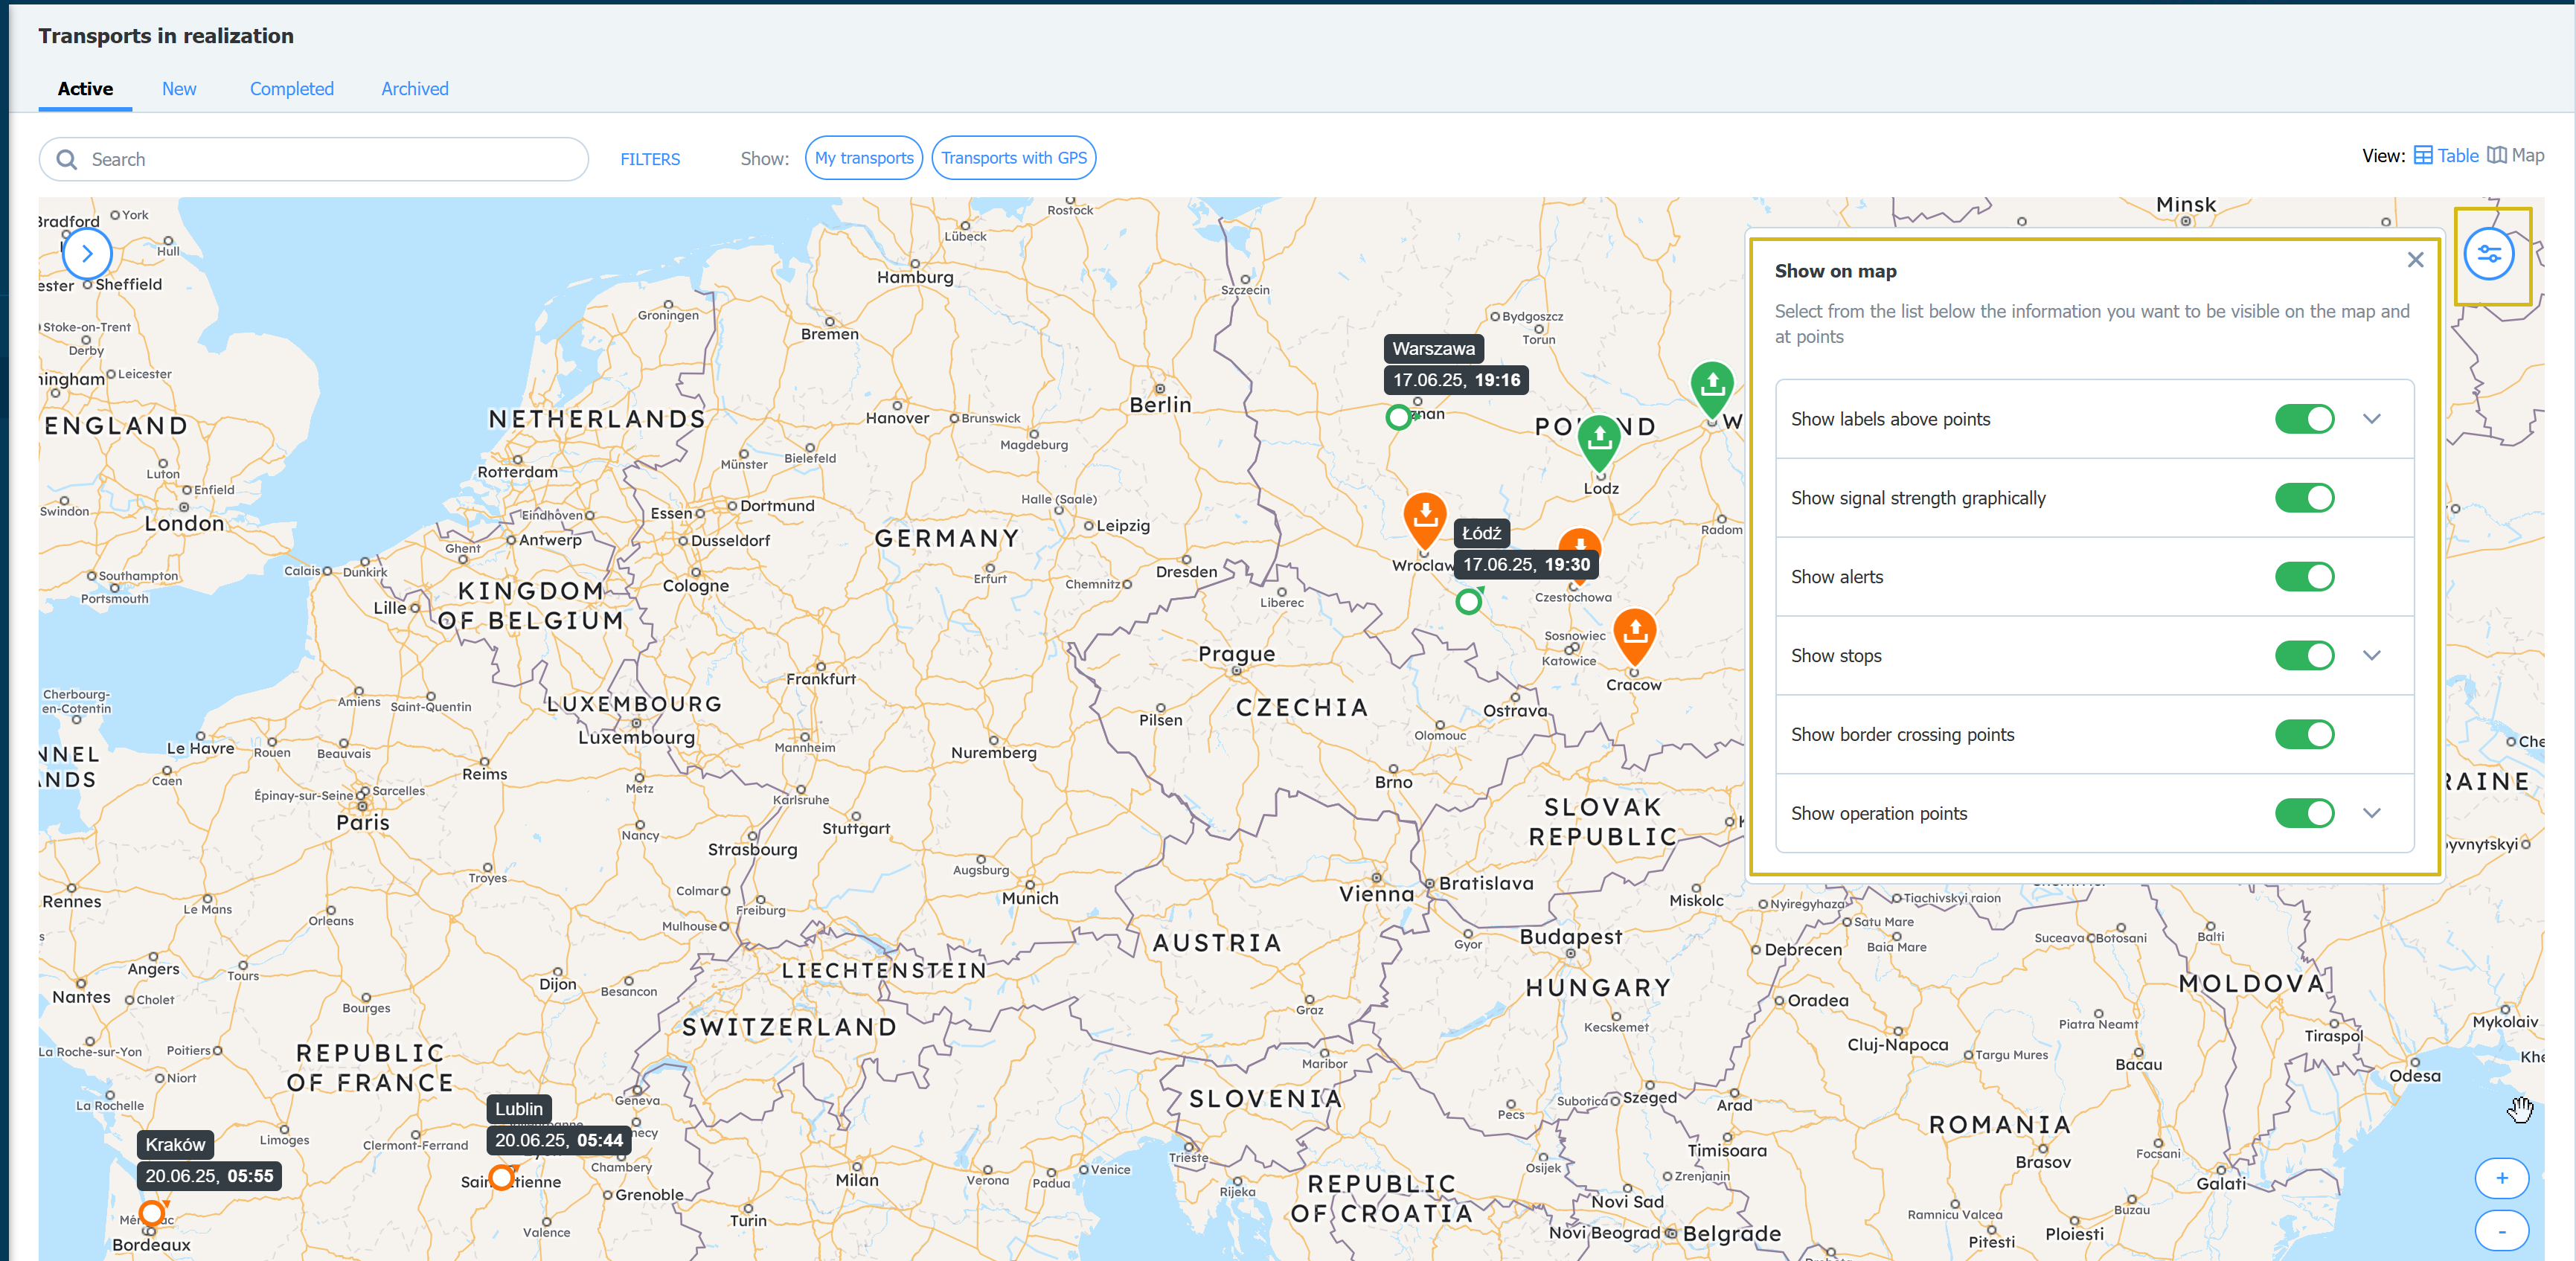
Task: Select the green vehicle circle near Poznan
Action: [x=1398, y=417]
